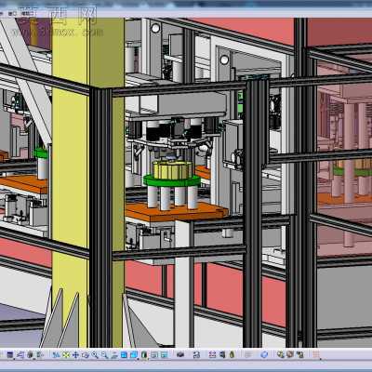Click the Fit All In icon

click(66, 354)
